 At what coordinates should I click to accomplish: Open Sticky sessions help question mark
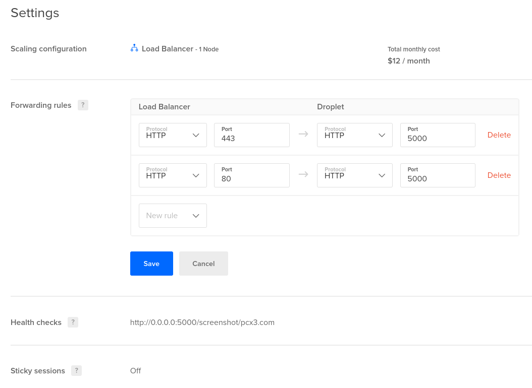pos(76,370)
